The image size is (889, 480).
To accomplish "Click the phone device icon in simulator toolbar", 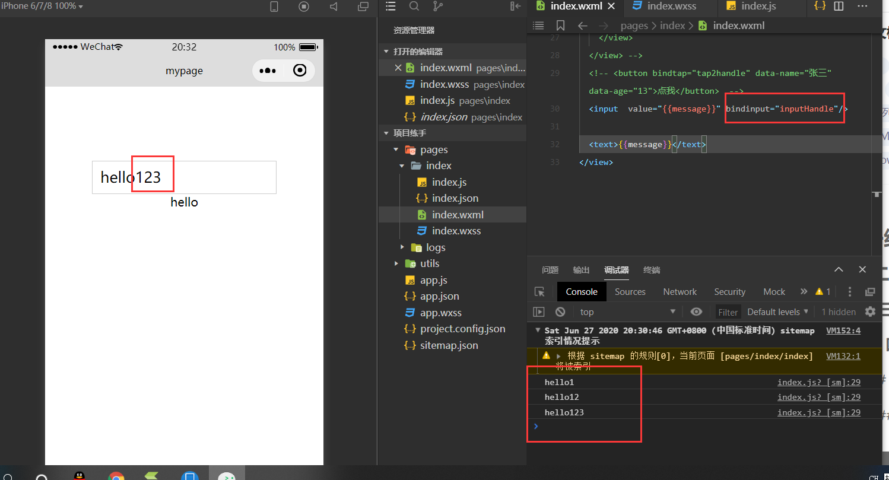I will pyautogui.click(x=274, y=7).
